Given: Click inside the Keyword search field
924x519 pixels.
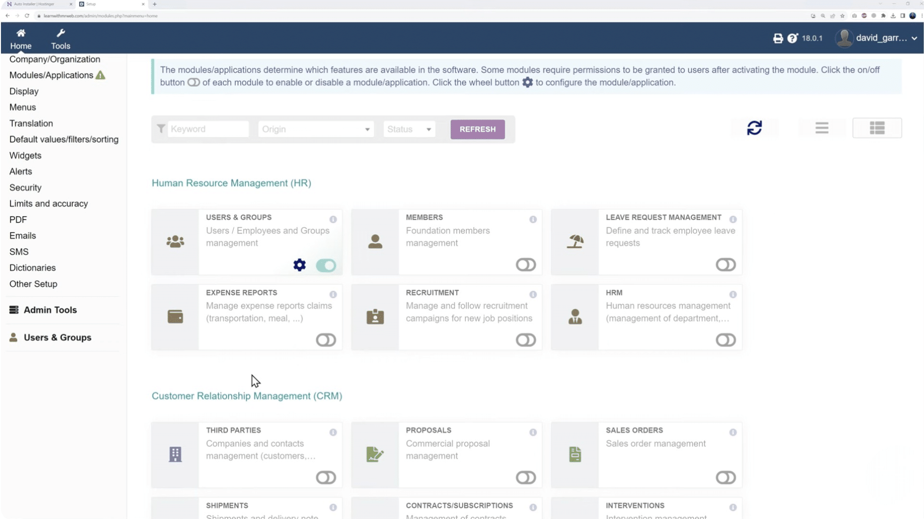Looking at the screenshot, I should click(x=208, y=129).
